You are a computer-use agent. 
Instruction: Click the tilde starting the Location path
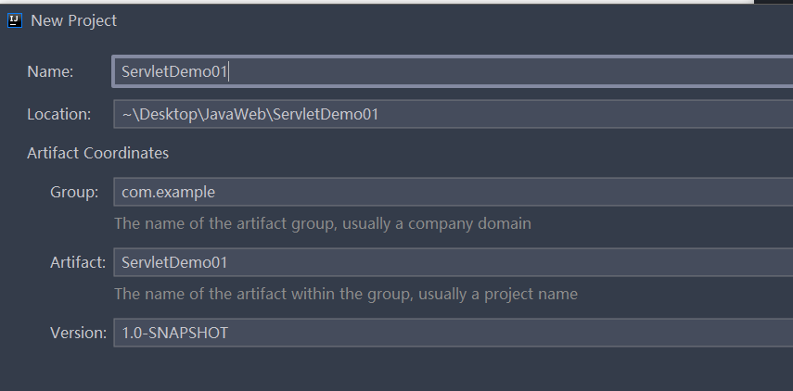coord(126,114)
